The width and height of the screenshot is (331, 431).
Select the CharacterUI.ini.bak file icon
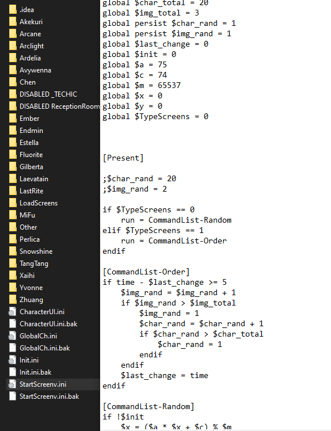[x=13, y=324]
